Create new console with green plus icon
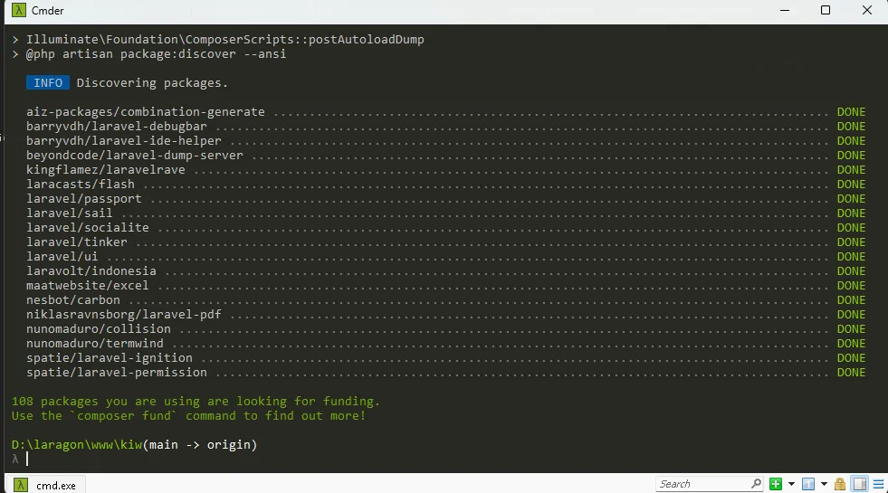The height and width of the screenshot is (493, 888). pyautogui.click(x=776, y=484)
